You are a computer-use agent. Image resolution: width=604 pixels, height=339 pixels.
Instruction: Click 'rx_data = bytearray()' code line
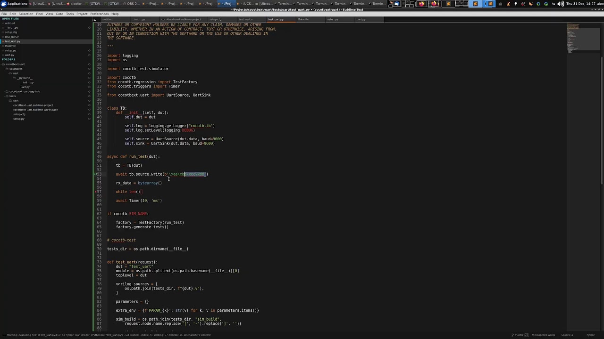coord(139,183)
